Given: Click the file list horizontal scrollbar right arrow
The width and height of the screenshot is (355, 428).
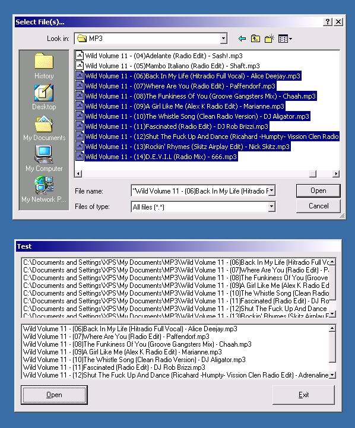Looking at the screenshot, I should click(336, 173).
